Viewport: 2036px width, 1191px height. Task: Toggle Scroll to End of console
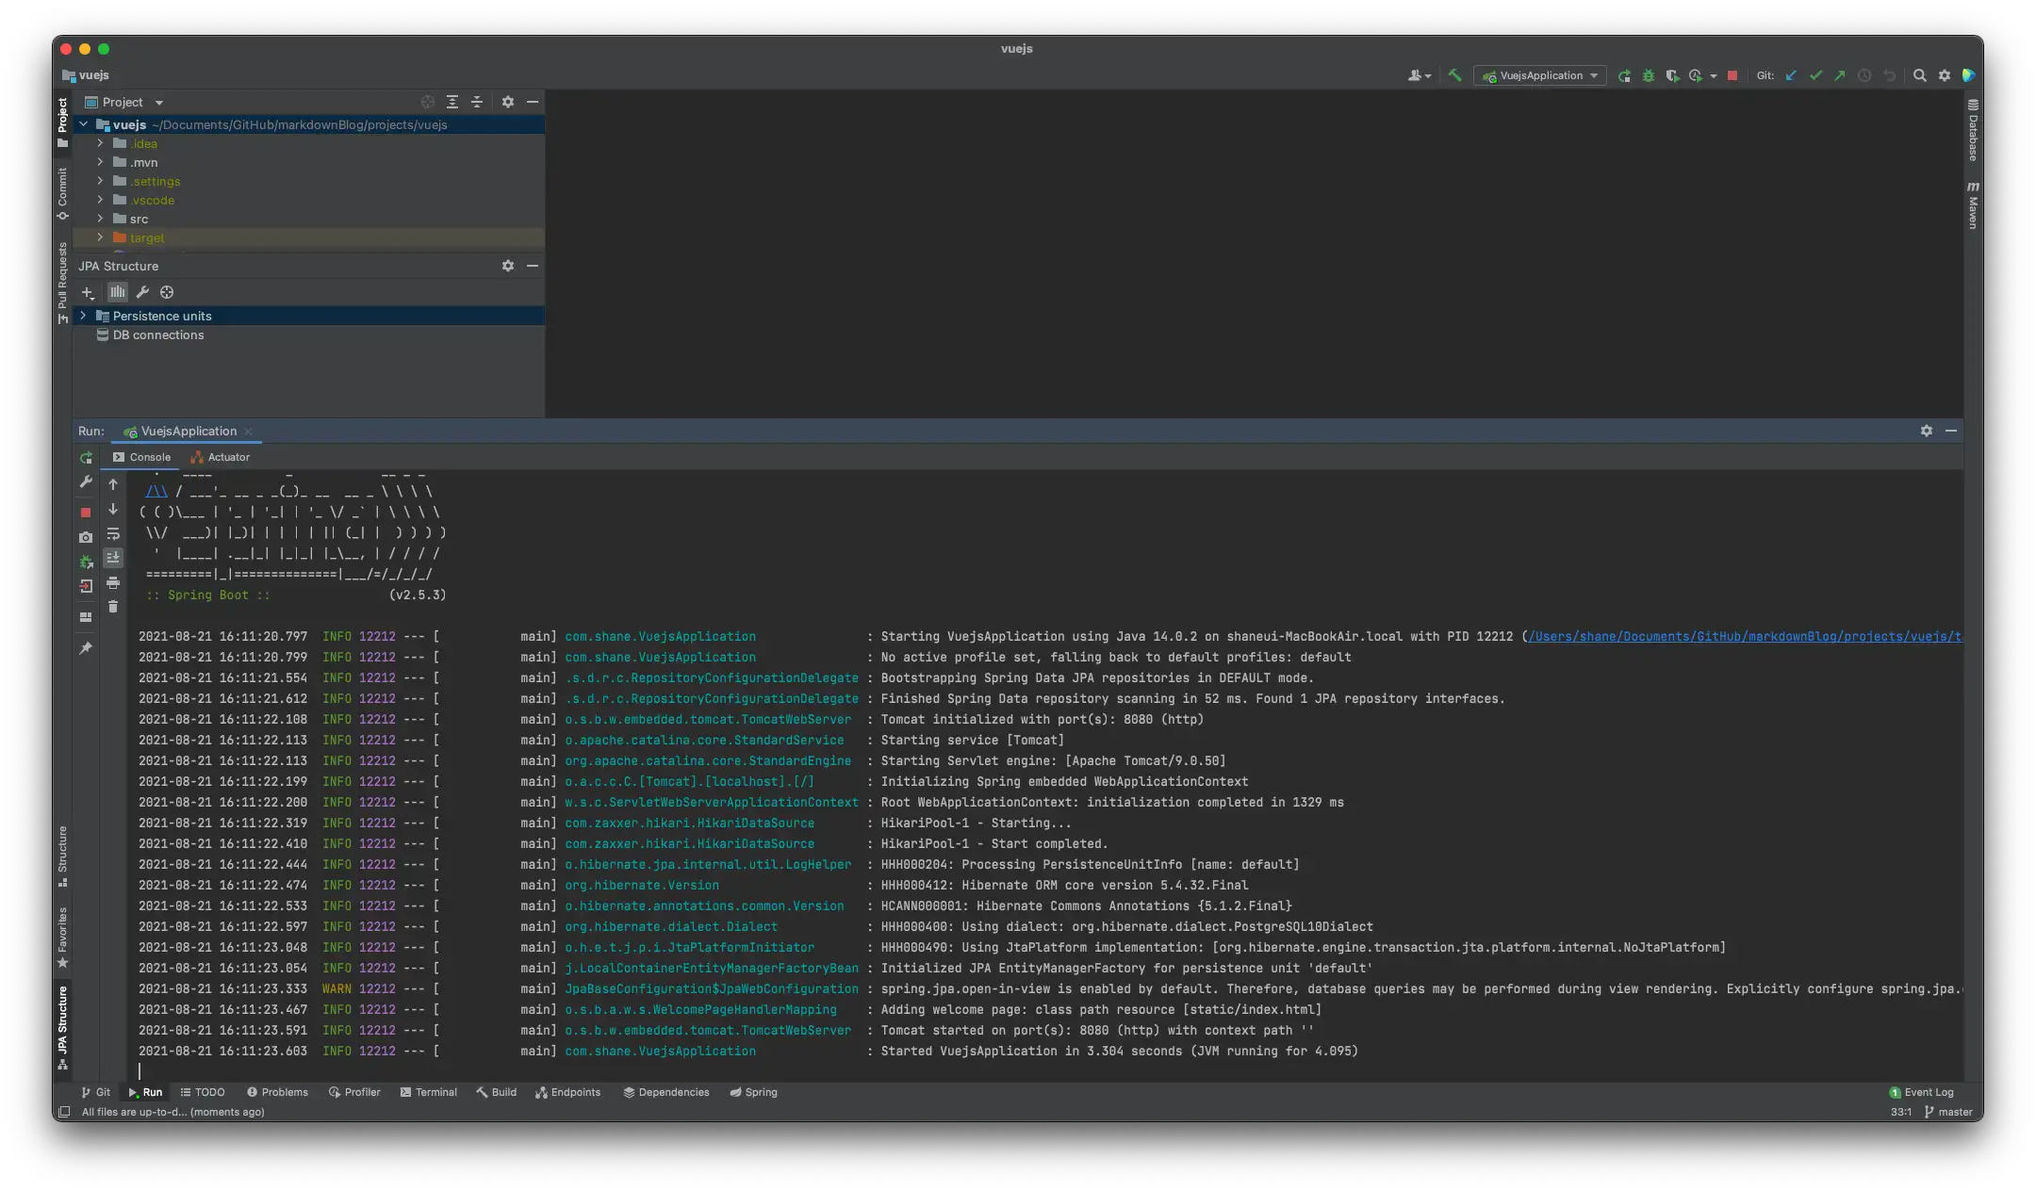tap(113, 558)
